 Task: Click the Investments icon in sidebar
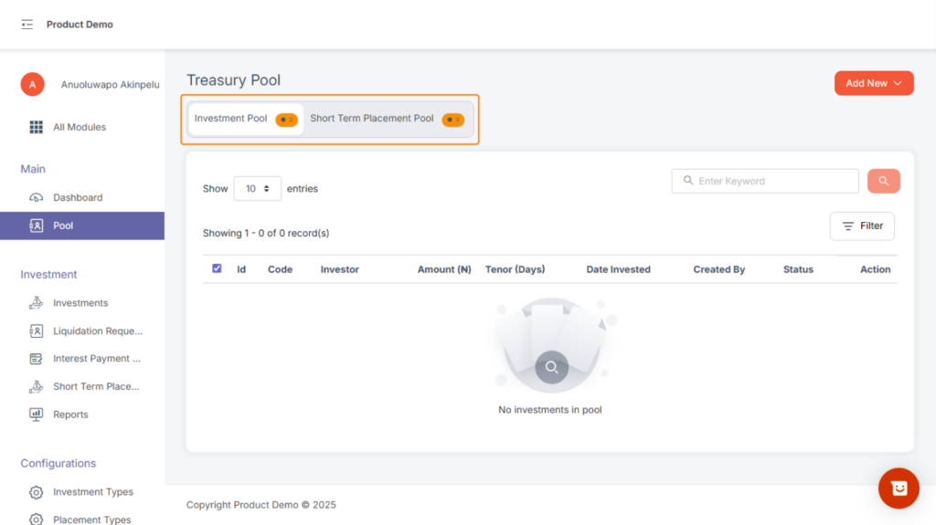37,303
